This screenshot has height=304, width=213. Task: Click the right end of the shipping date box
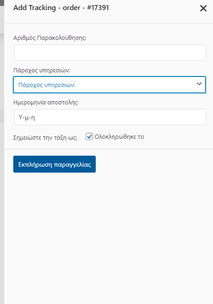[200, 117]
